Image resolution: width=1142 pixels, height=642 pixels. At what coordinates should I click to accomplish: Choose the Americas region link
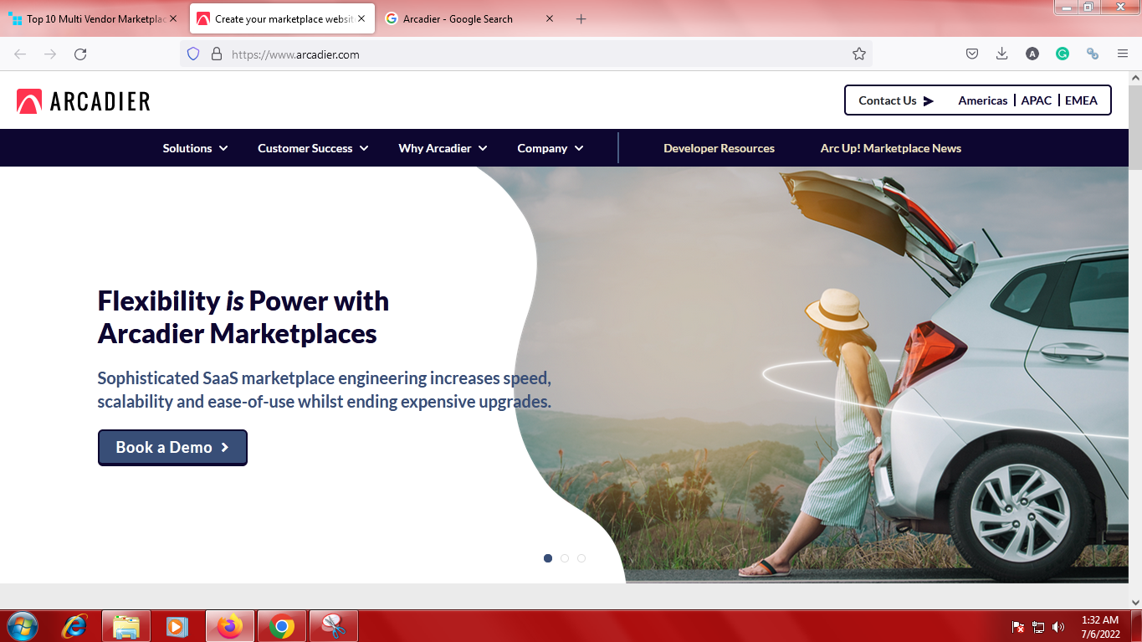(983, 100)
